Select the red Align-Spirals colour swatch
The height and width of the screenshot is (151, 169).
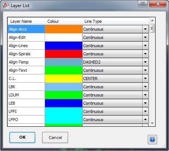[64, 54]
